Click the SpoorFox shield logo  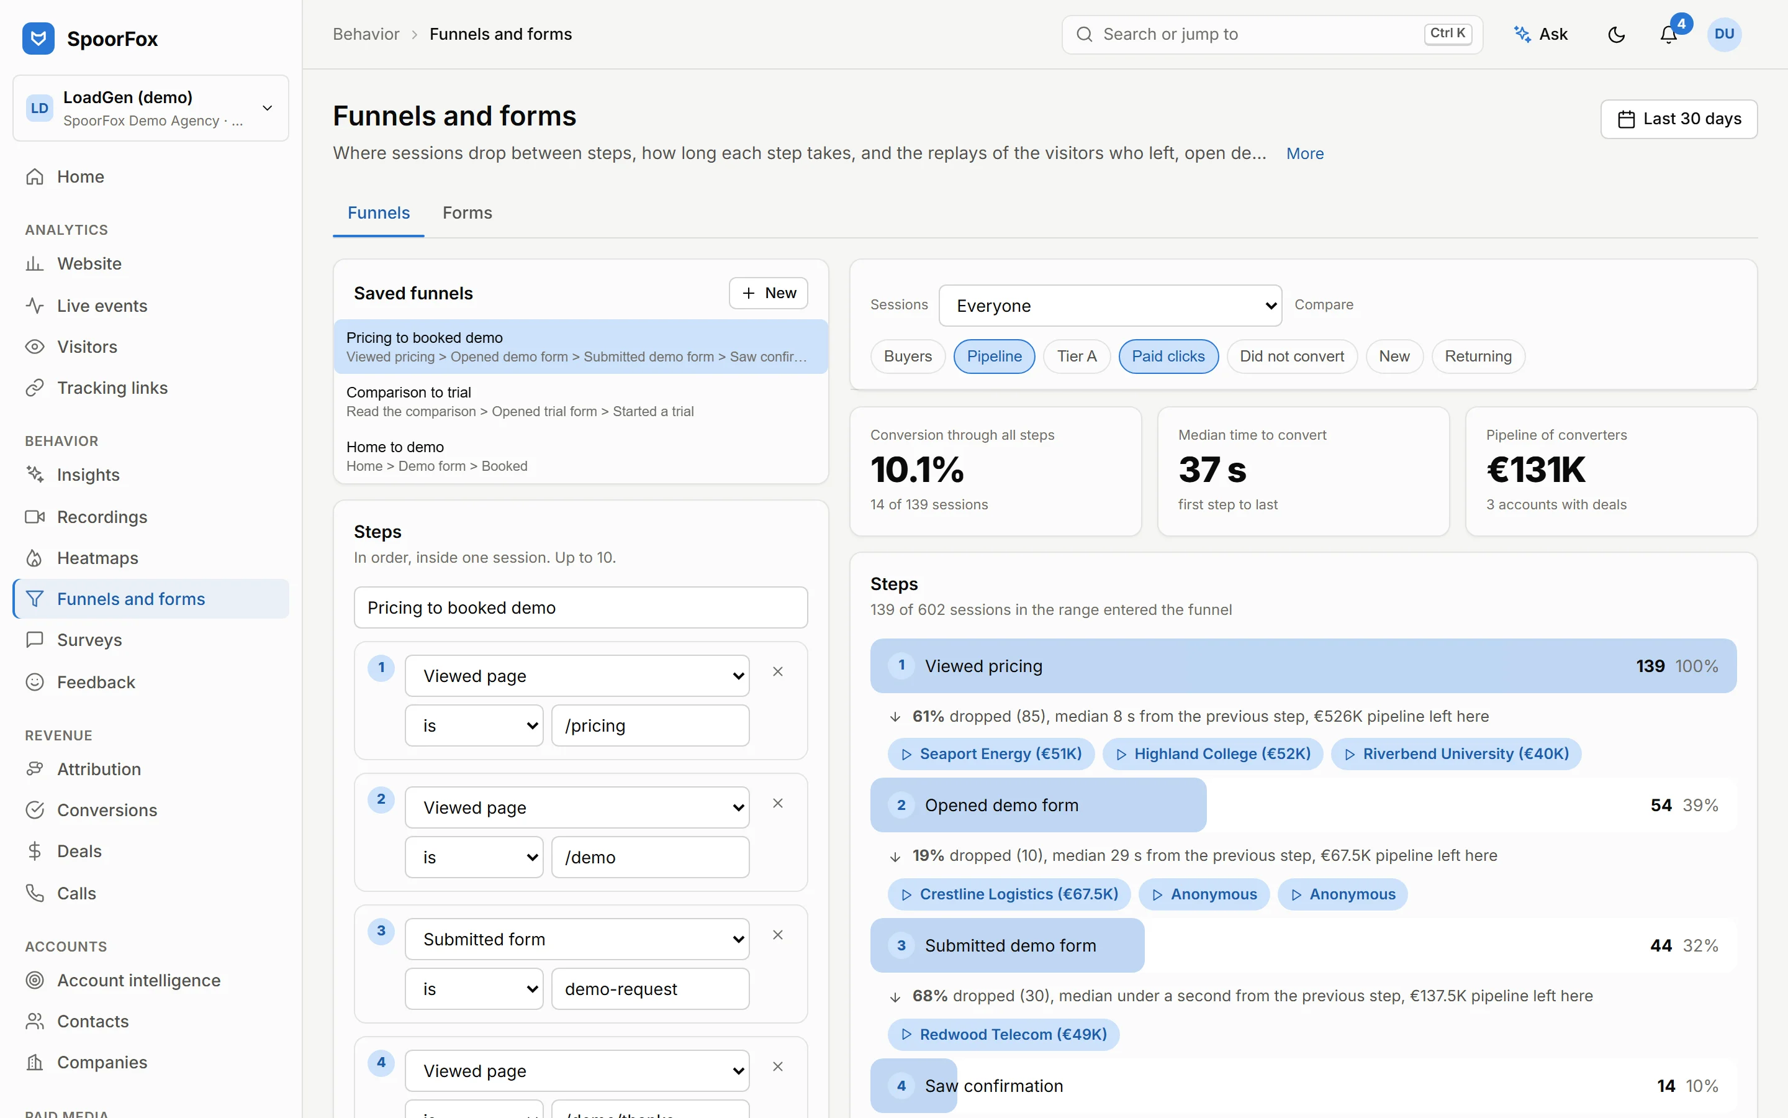[x=38, y=38]
